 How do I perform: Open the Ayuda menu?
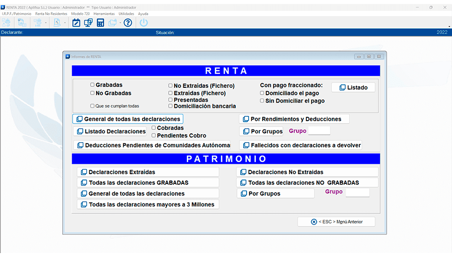(143, 14)
